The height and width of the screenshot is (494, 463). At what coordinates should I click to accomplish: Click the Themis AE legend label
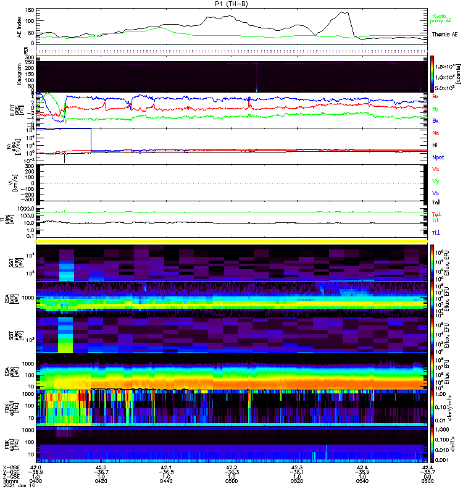pyautogui.click(x=444, y=35)
